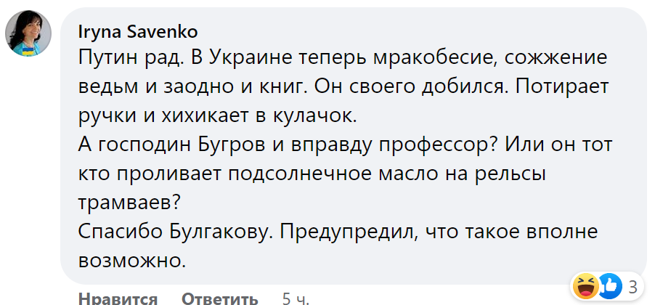Screen dimensions: 655x305
Task: Like the comment via Нравится
Action: [118, 298]
